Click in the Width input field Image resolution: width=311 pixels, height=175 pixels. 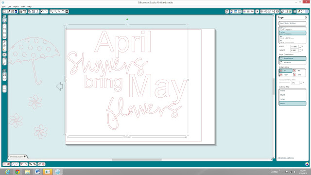294,47
